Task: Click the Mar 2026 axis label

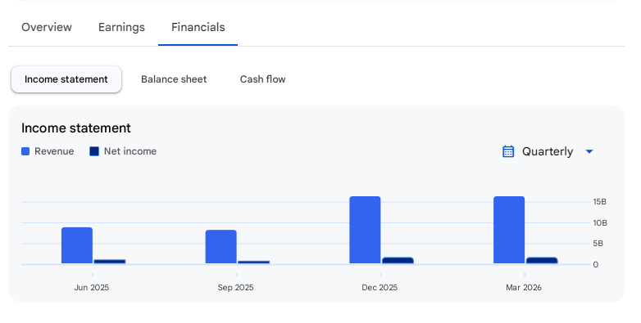Action: tap(524, 288)
